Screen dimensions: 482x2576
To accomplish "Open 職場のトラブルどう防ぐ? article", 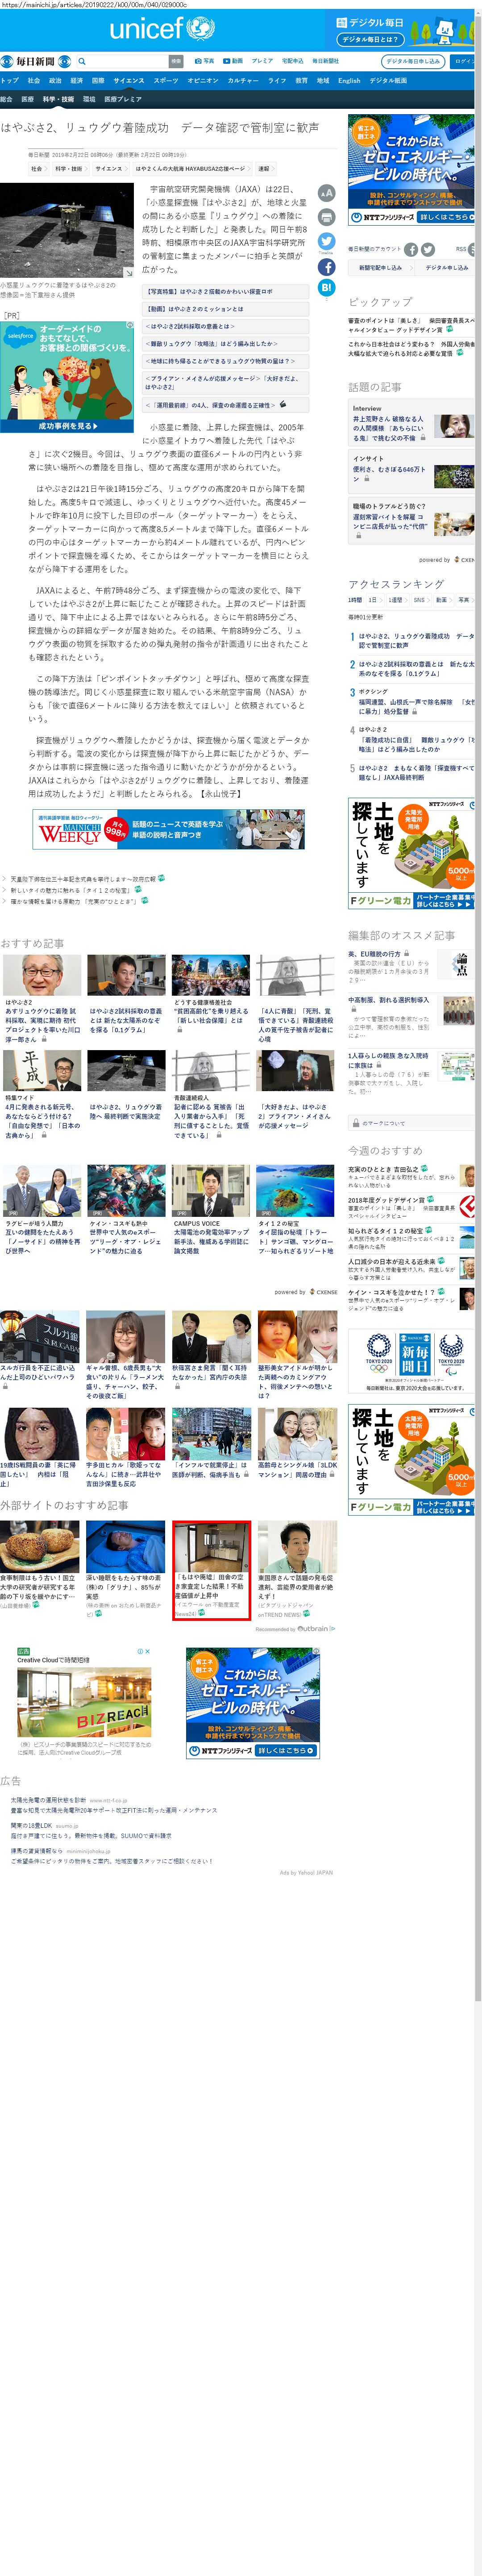I will (x=412, y=520).
